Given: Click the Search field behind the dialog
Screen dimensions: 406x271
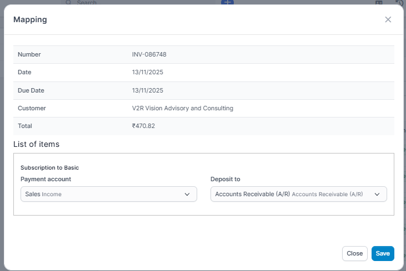Looking at the screenshot, I should tap(139, 3).
